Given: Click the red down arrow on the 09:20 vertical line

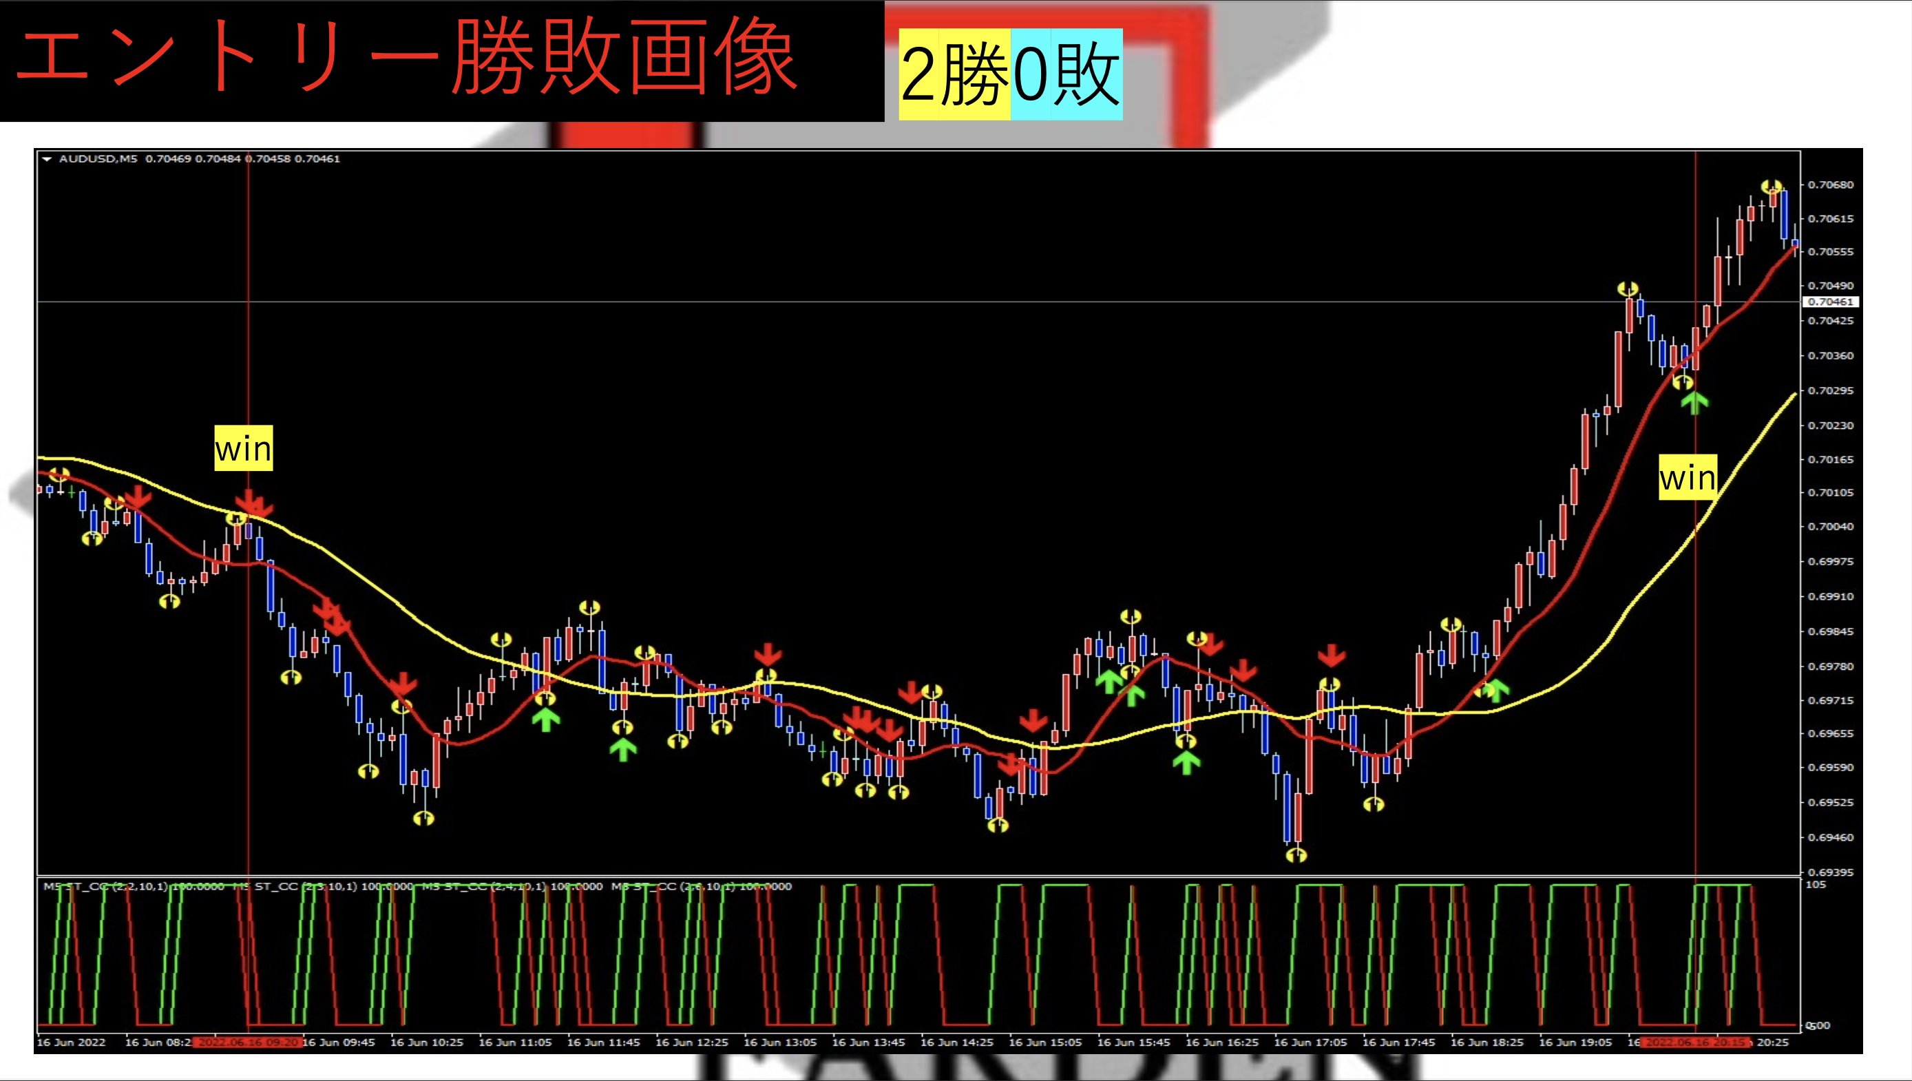Looking at the screenshot, I should tap(249, 499).
